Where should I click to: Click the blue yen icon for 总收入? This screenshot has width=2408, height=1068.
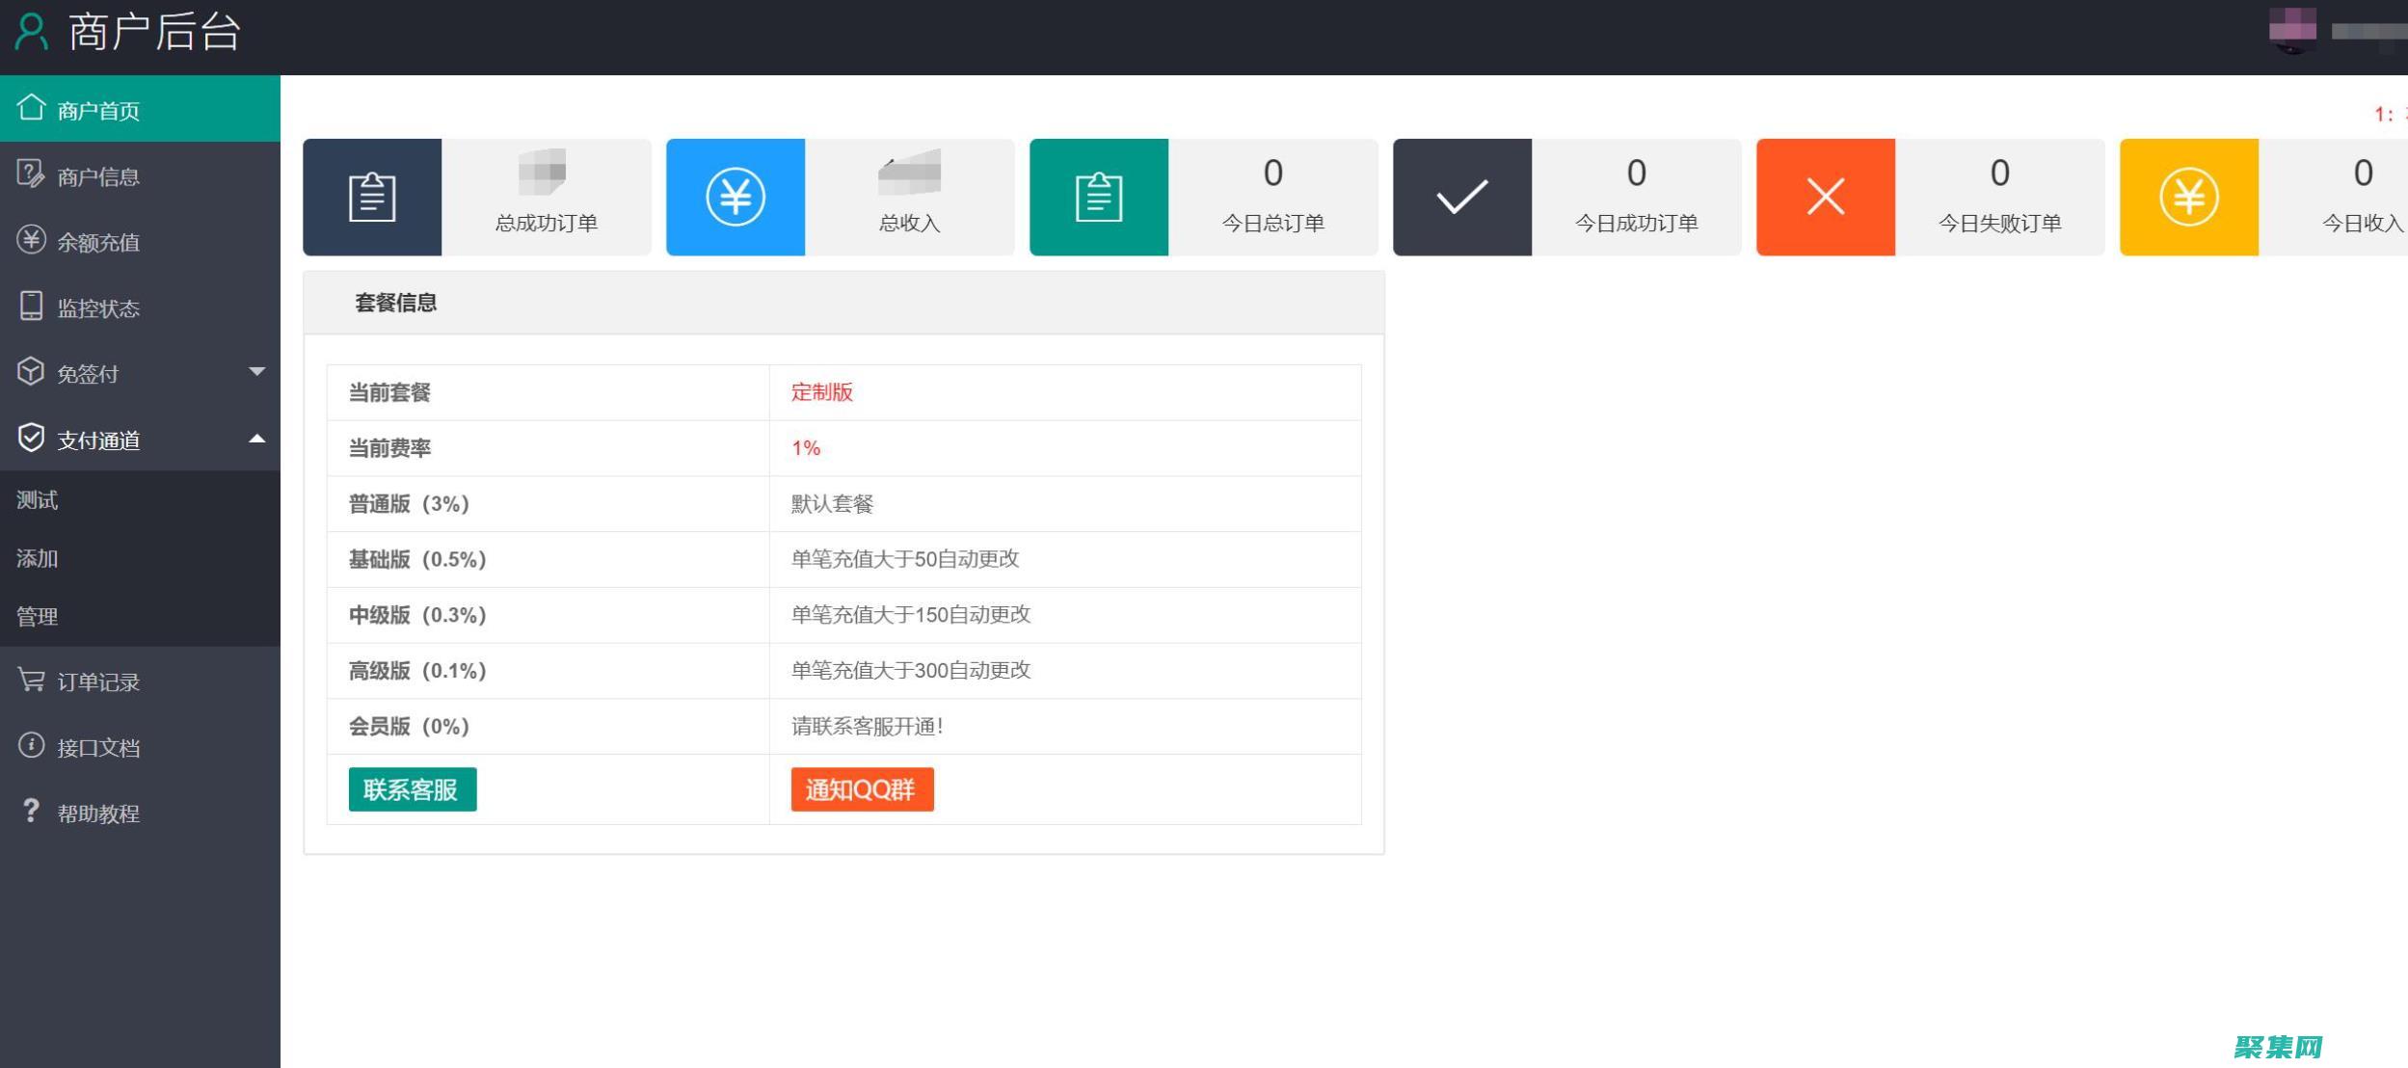736,197
